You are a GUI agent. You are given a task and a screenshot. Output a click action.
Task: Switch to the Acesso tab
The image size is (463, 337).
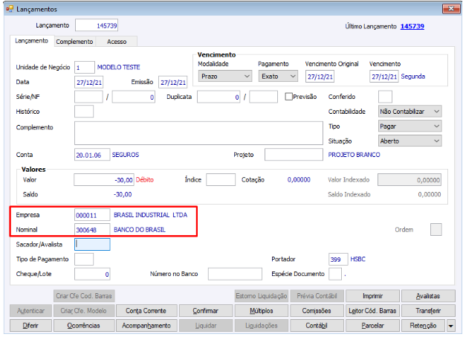coord(117,42)
